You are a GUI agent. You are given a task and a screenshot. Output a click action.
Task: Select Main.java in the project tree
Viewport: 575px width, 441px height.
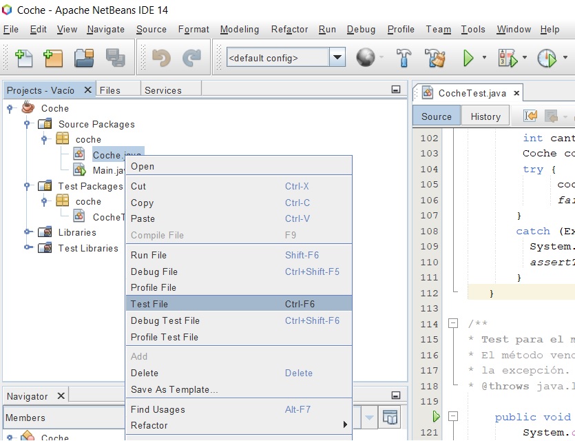108,170
